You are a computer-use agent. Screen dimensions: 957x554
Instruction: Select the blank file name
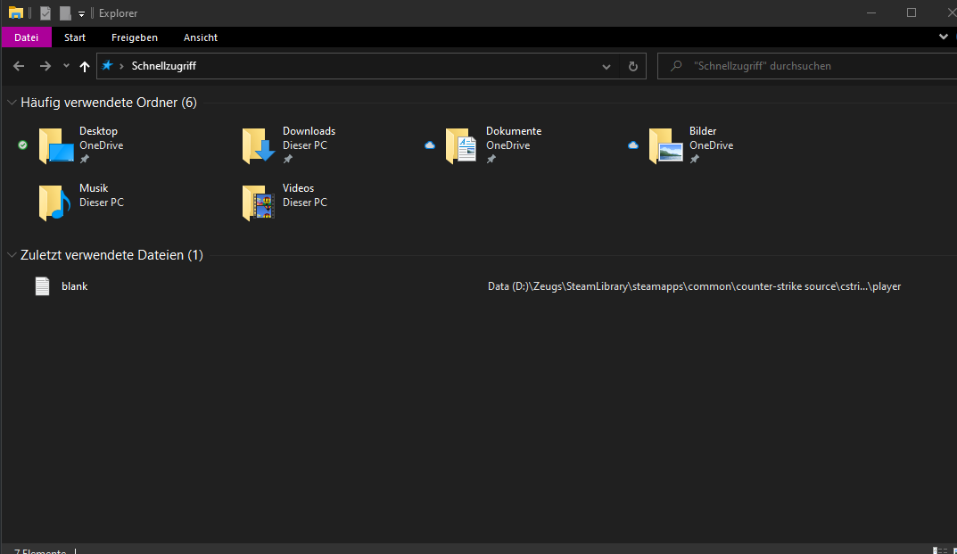[x=74, y=286]
